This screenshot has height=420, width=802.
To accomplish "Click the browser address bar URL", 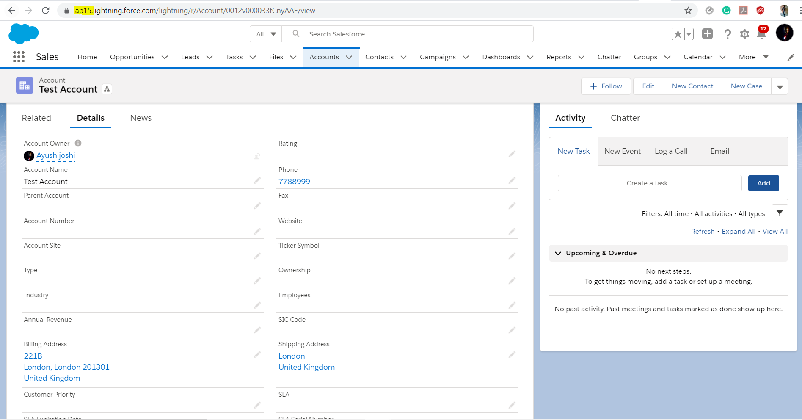I will tap(195, 11).
